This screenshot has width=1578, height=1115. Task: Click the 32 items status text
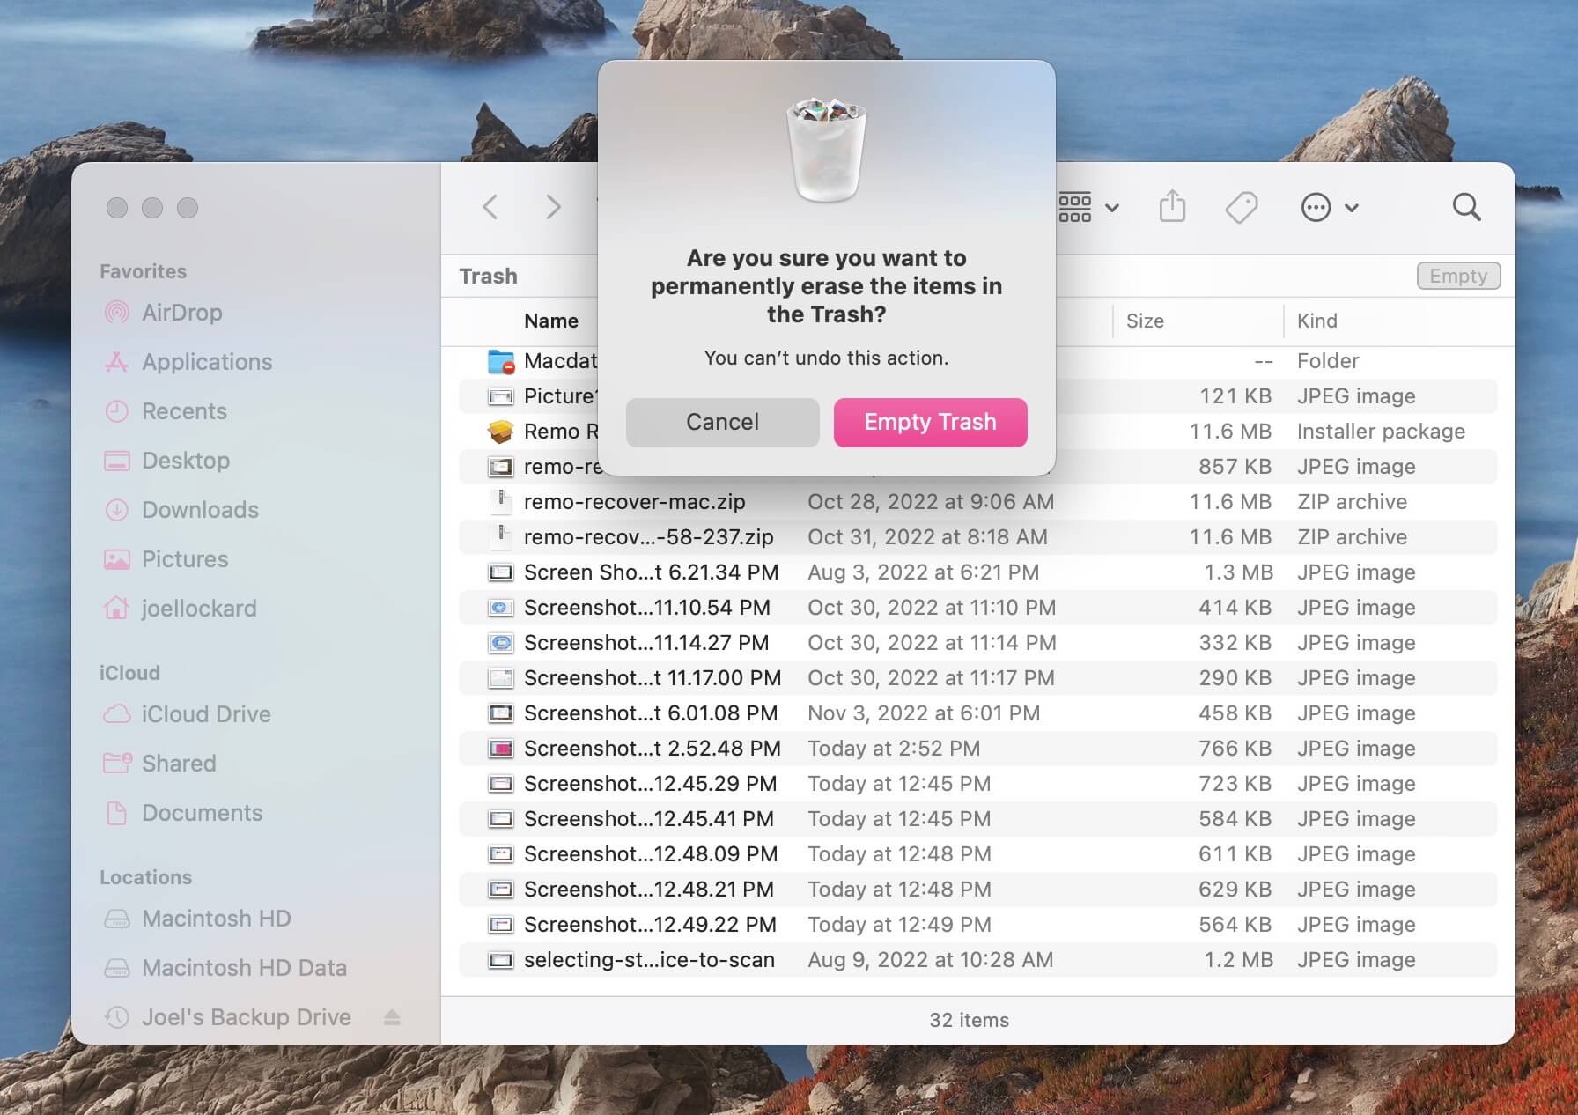coord(969,1020)
